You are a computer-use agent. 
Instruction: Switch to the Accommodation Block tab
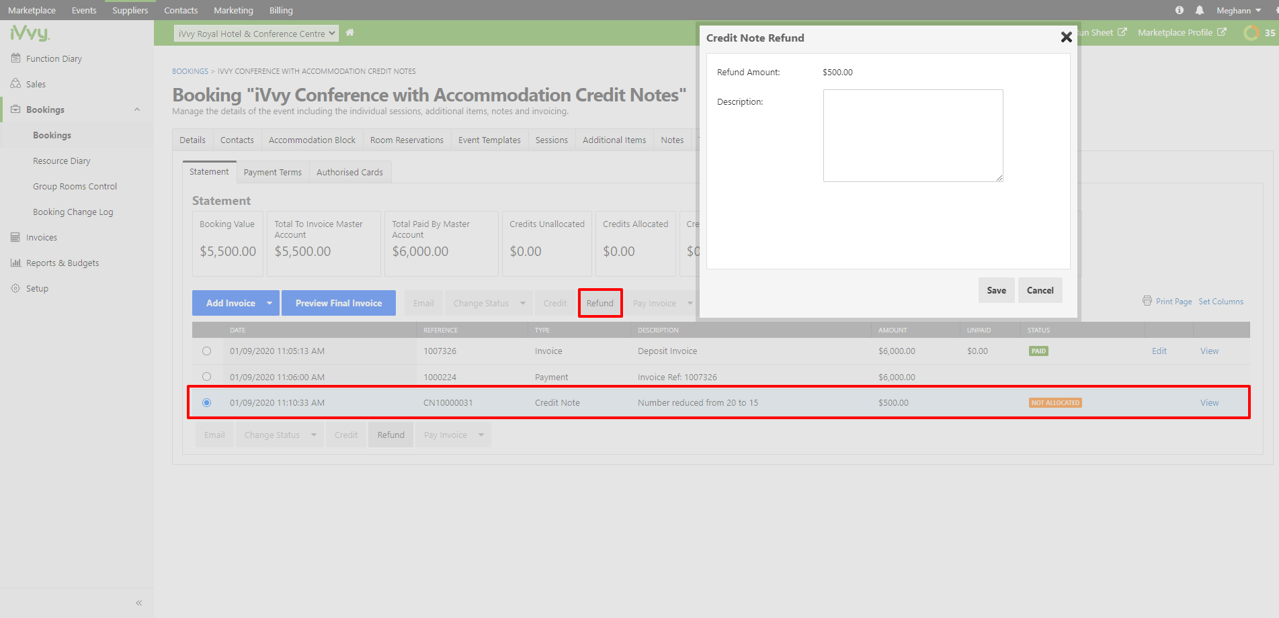(x=312, y=140)
